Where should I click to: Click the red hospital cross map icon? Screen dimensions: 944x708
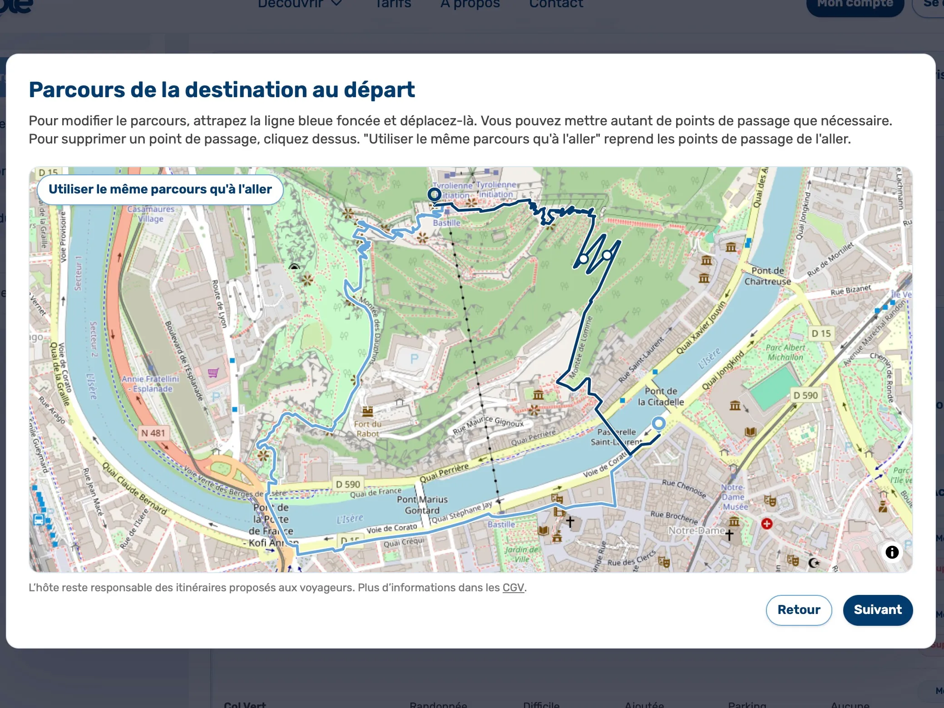[x=766, y=524]
